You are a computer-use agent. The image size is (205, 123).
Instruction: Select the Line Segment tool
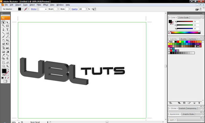pyautogui.click(x=3, y=33)
